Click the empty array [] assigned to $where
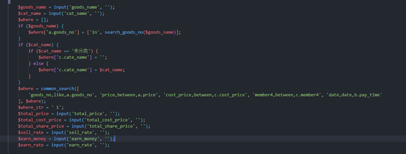This screenshot has height=154, width=406. (x=44, y=20)
